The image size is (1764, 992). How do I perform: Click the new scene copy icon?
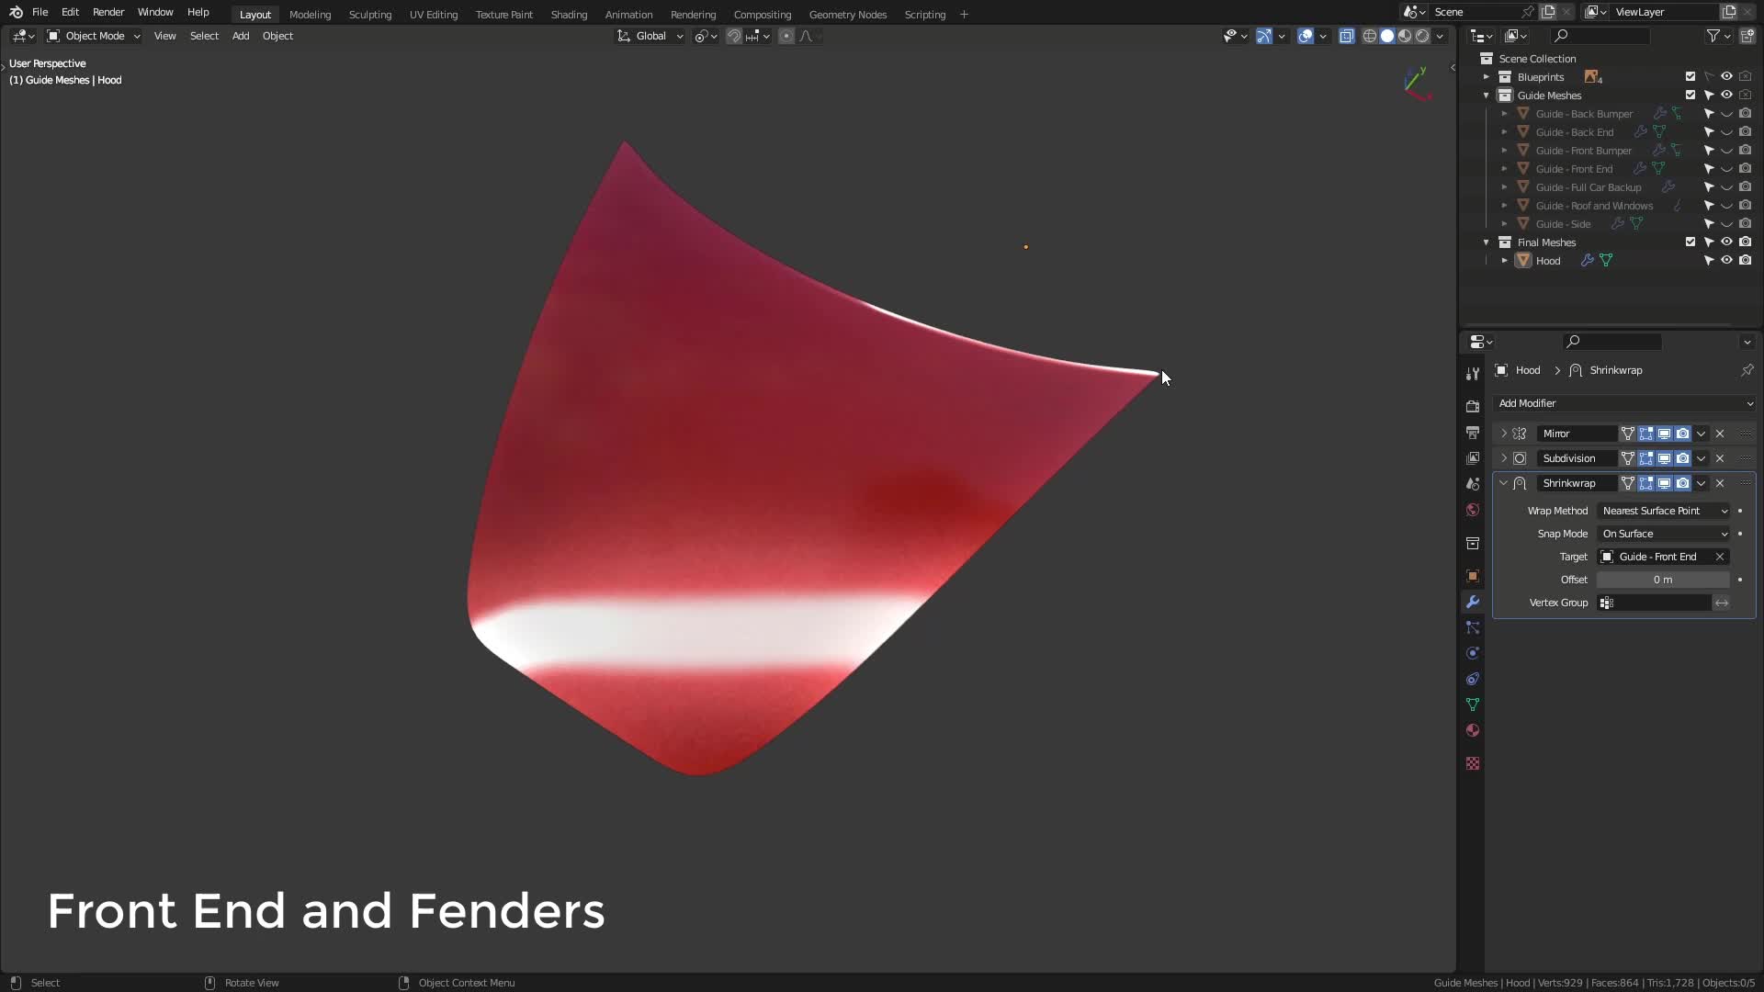(1548, 12)
